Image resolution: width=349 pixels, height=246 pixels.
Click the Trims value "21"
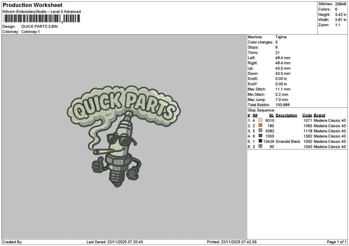pos(277,53)
